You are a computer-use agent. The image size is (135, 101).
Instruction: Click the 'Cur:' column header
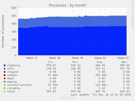coord(51,62)
